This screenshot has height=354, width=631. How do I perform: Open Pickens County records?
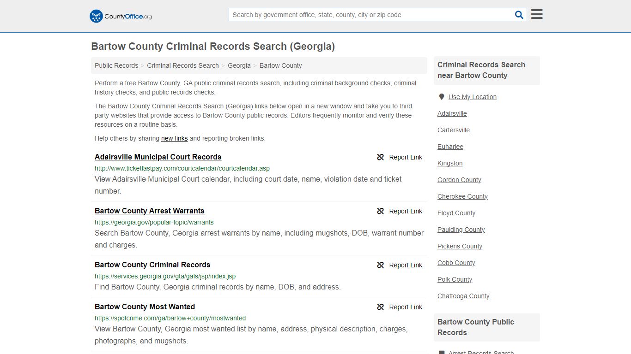tap(460, 246)
